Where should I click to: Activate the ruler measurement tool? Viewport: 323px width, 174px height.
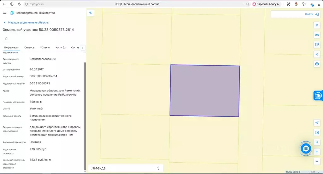(317, 35)
